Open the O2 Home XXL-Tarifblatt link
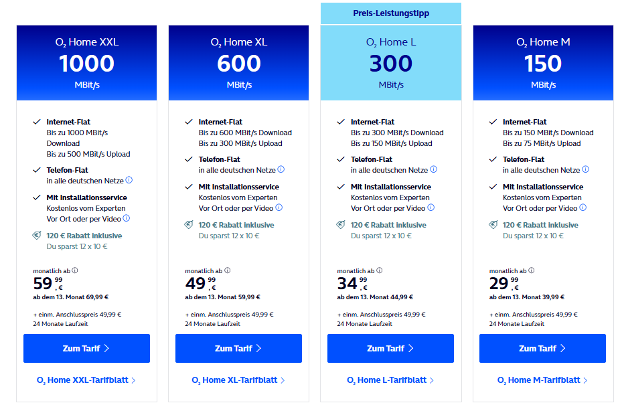Screen dimensions: 622x411 pyautogui.click(x=86, y=380)
